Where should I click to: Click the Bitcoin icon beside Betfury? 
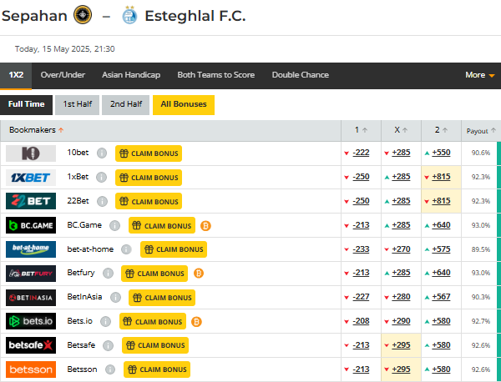[x=199, y=274]
